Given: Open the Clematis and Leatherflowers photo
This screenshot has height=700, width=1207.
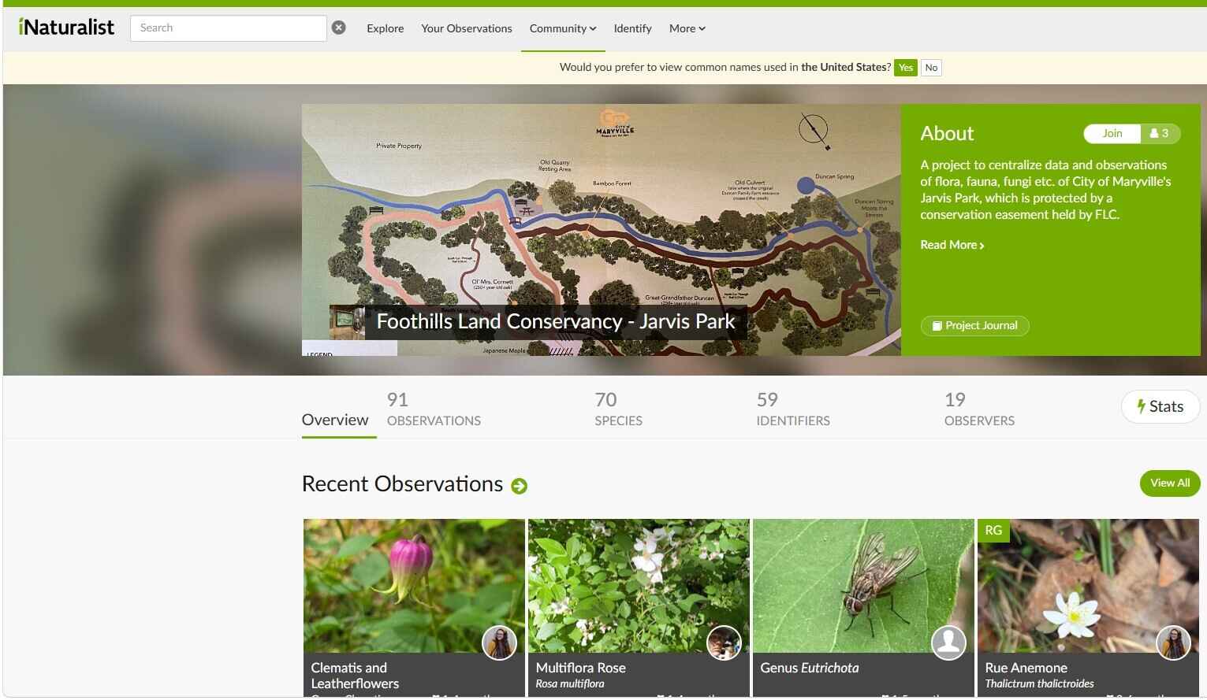Looking at the screenshot, I should point(414,585).
